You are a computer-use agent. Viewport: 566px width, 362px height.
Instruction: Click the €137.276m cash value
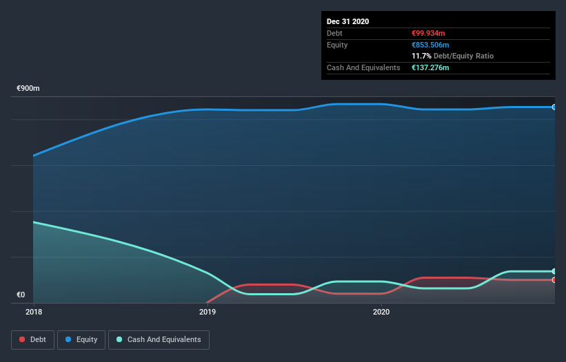pos(430,67)
